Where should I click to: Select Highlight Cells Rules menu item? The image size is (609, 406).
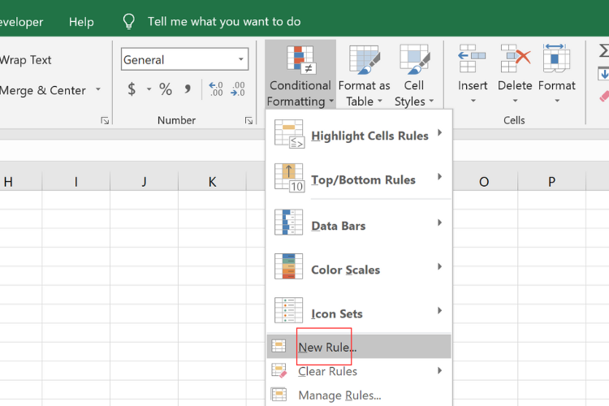(x=359, y=134)
